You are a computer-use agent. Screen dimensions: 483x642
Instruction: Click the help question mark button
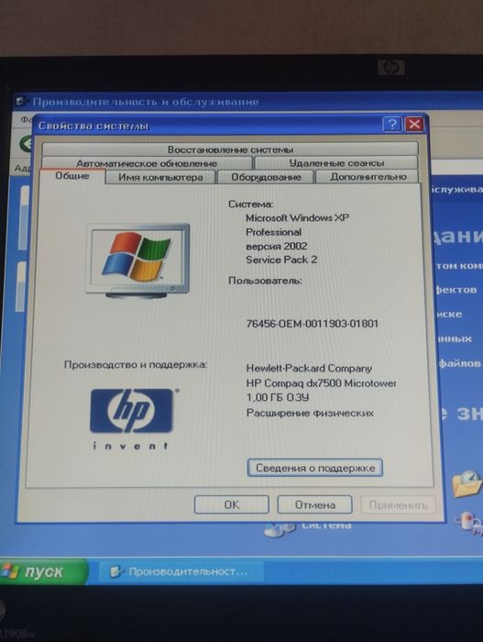(392, 124)
